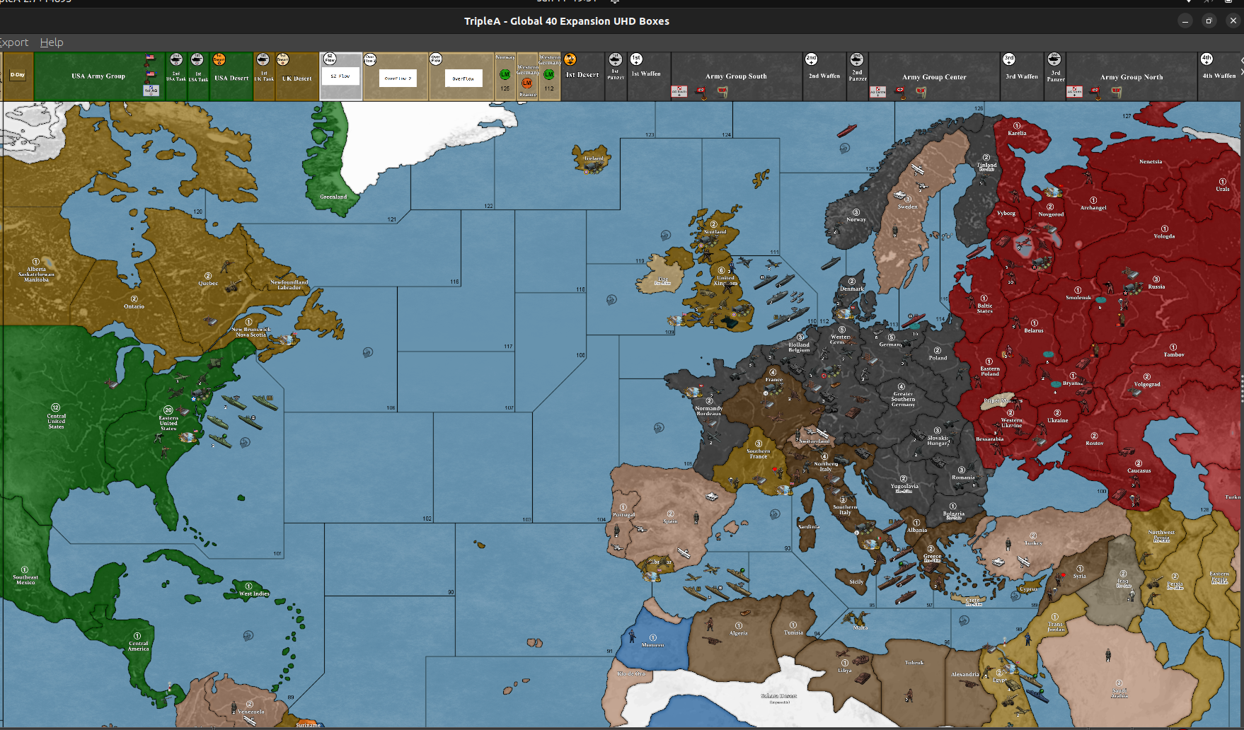Select the 1st Waffen token
Viewport: 1244px width, 730px height.
[636, 59]
